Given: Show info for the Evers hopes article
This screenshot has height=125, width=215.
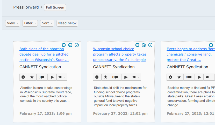Looking at the screenshot, I should coord(171,77).
